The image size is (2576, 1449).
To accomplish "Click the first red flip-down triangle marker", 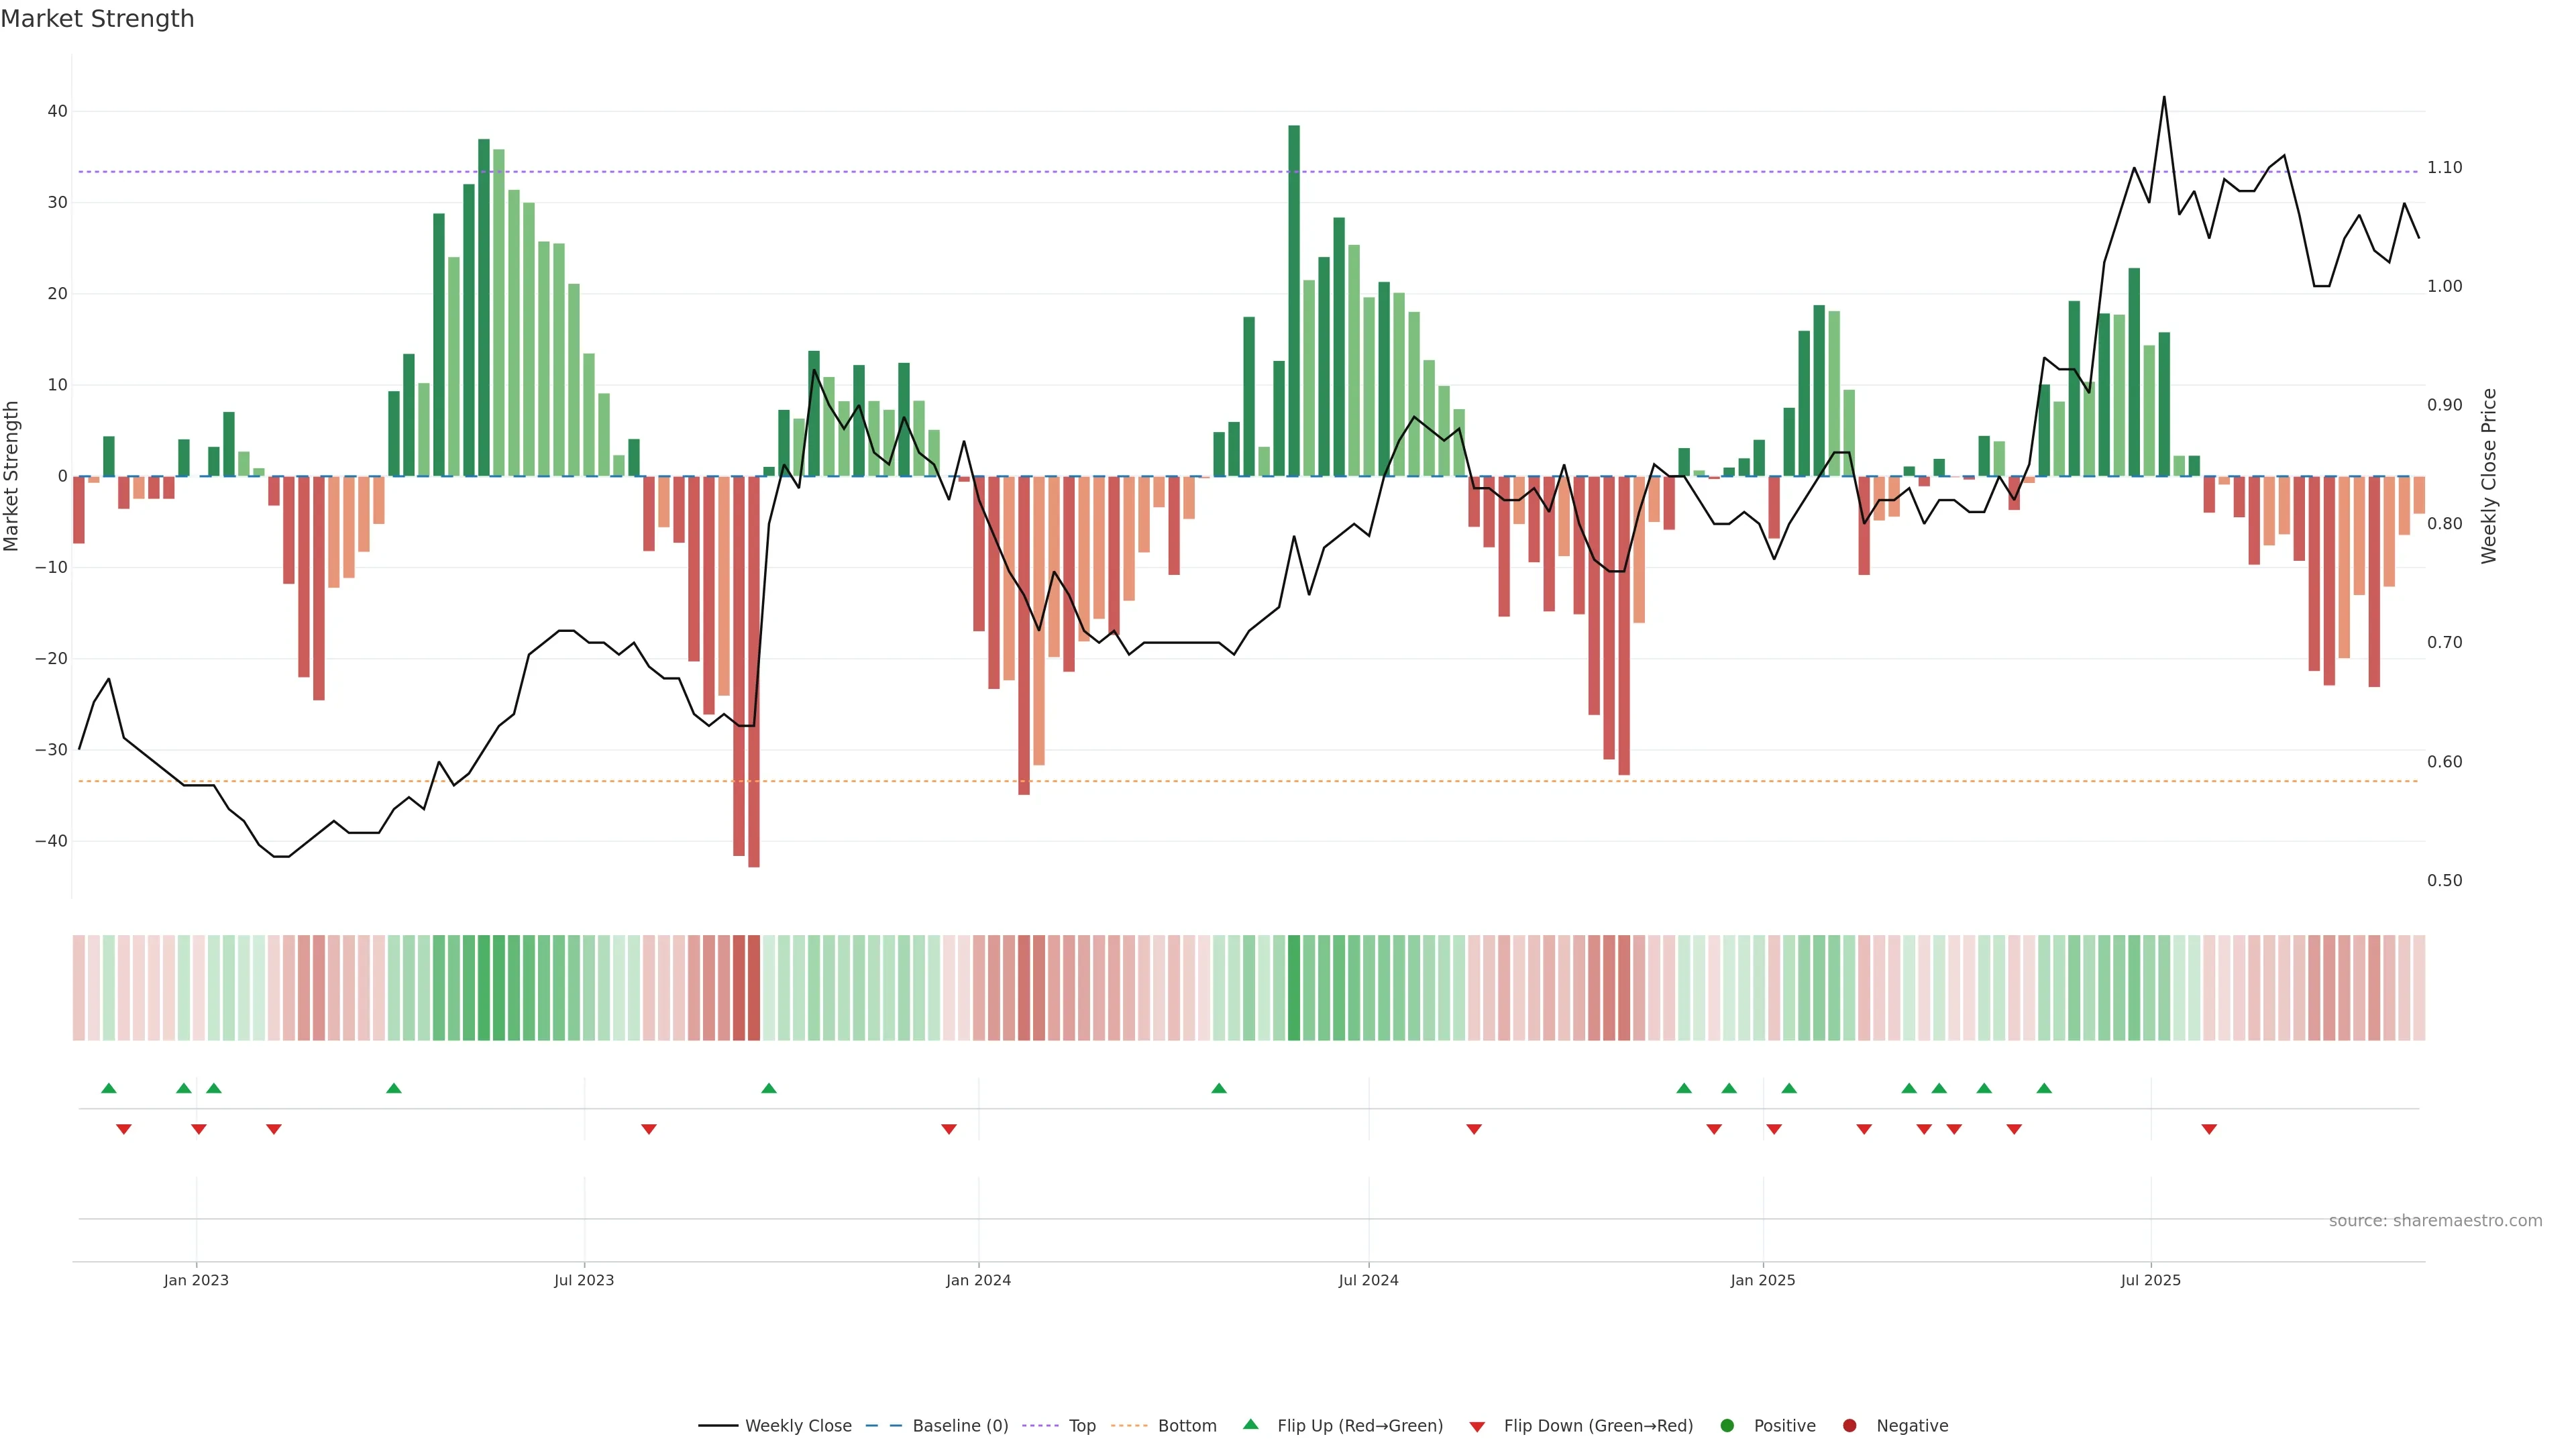I will pyautogui.click(x=124, y=1129).
